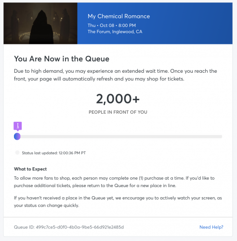This screenshot has width=237, height=241.
Task: Click the 2,000+ people count
Action: tap(118, 99)
